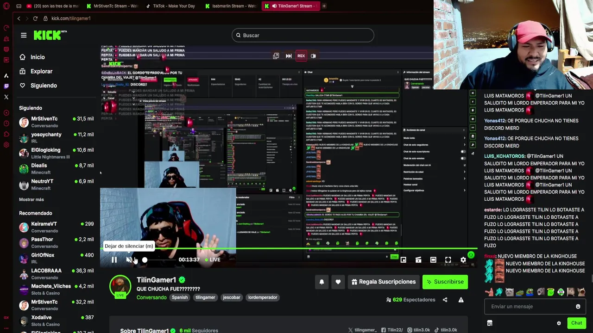The image size is (593, 333).
Task: Open yosoychanty channel in followed list
Action: [x=57, y=137]
